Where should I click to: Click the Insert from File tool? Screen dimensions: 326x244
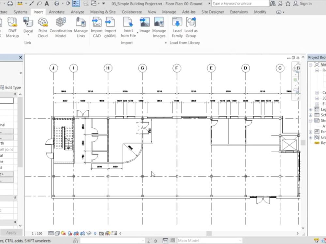coord(128,28)
